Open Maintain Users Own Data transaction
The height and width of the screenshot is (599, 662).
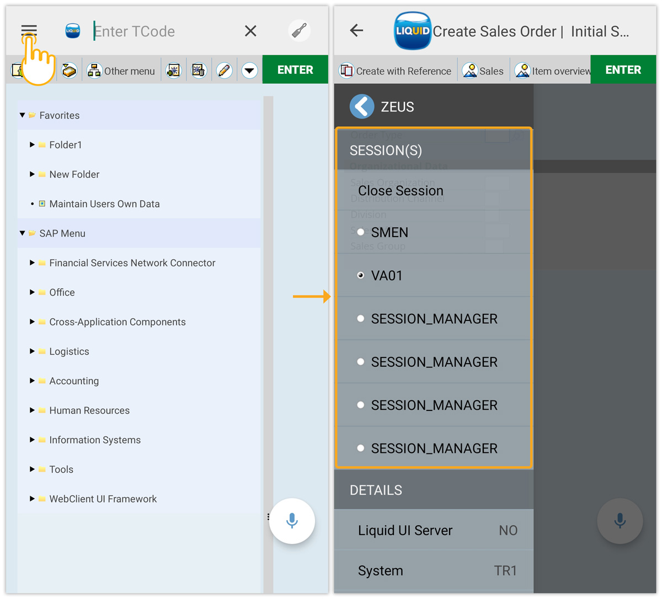104,204
